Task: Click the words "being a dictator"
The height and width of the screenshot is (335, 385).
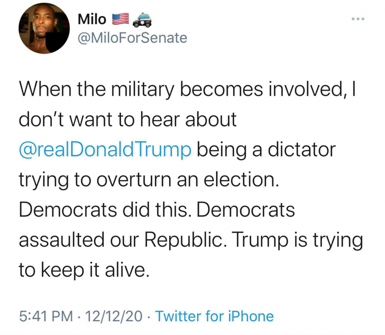Action: coord(266,150)
